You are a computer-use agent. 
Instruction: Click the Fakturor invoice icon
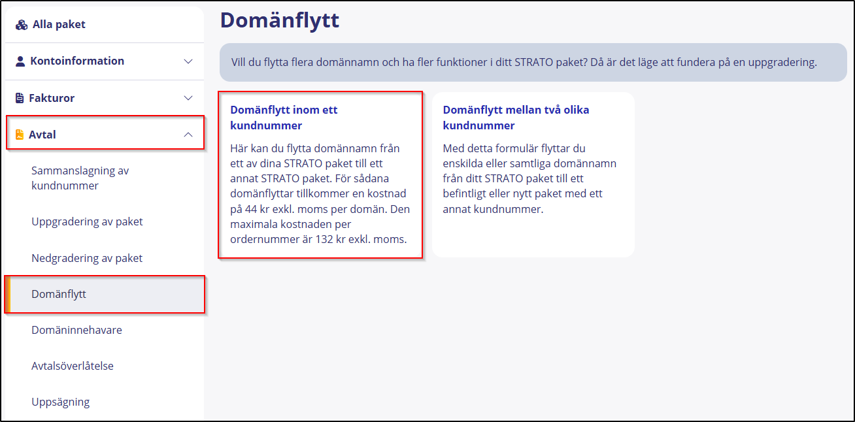[x=19, y=97]
